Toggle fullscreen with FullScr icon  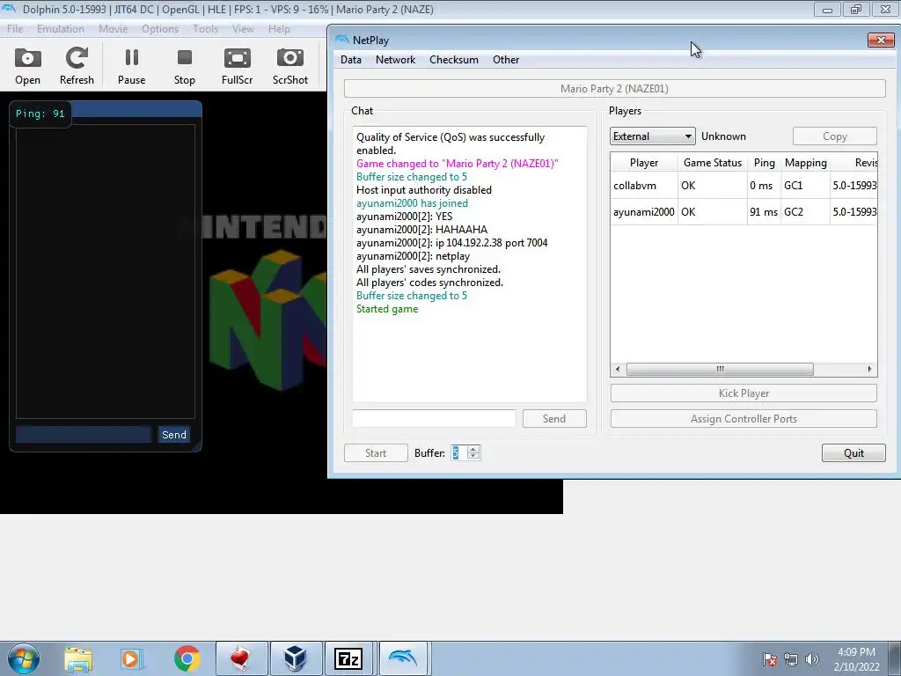point(237,66)
